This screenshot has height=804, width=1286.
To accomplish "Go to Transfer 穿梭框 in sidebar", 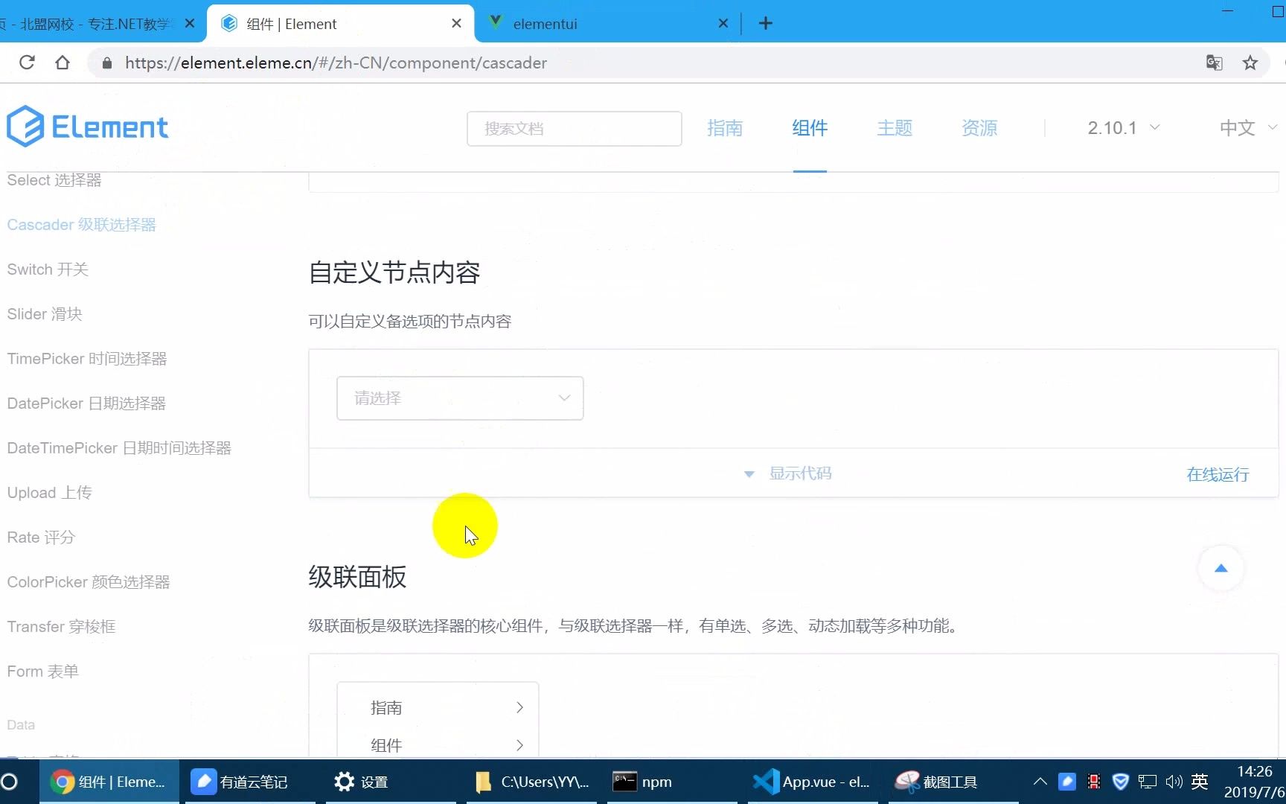I will (x=62, y=627).
